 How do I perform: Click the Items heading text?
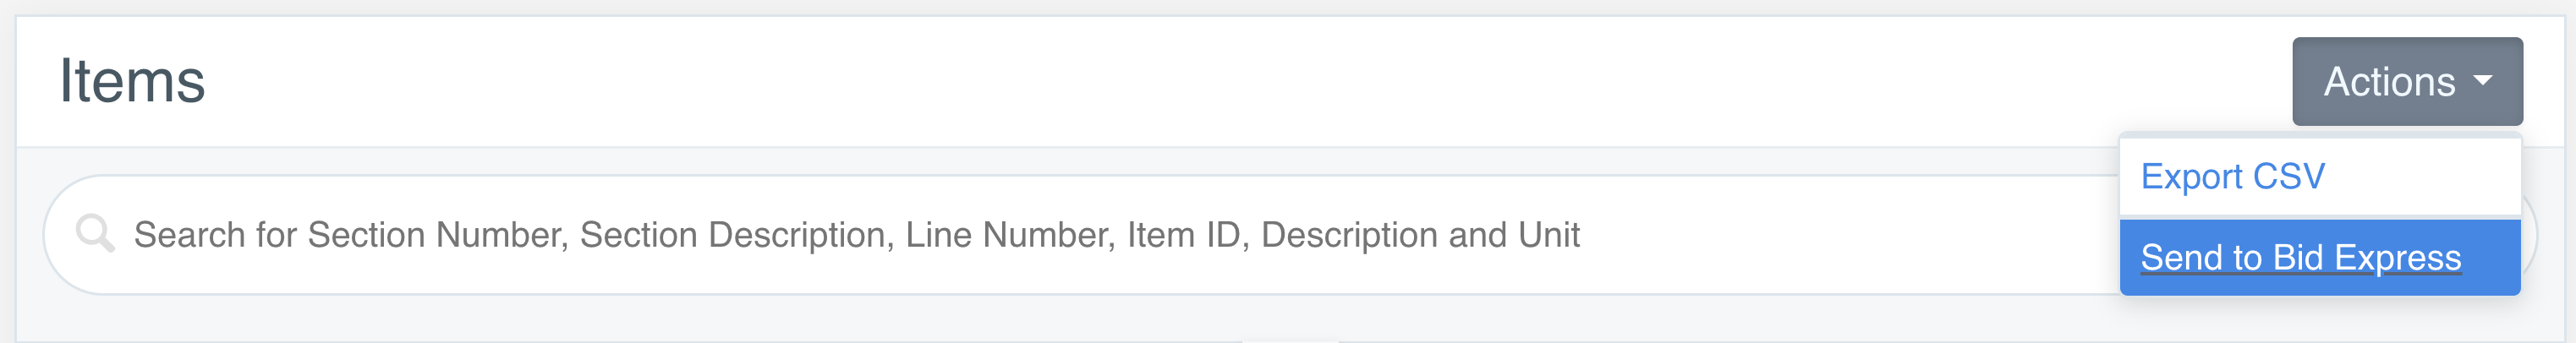click(x=132, y=81)
